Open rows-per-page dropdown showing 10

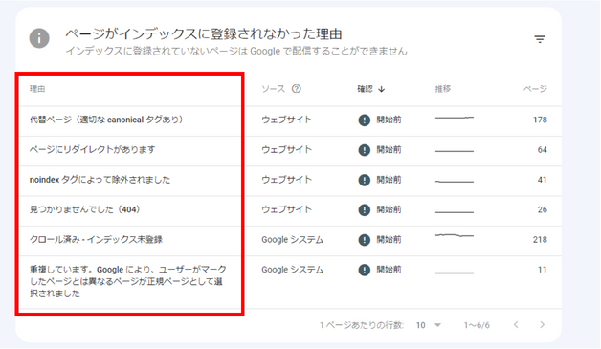tap(429, 325)
